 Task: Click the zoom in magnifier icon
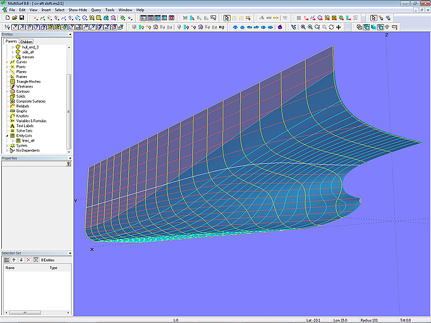coord(310,27)
